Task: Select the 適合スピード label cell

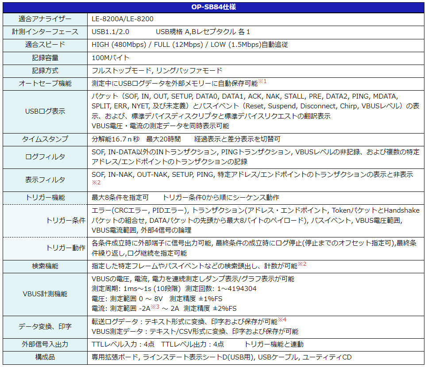Action: [x=45, y=45]
